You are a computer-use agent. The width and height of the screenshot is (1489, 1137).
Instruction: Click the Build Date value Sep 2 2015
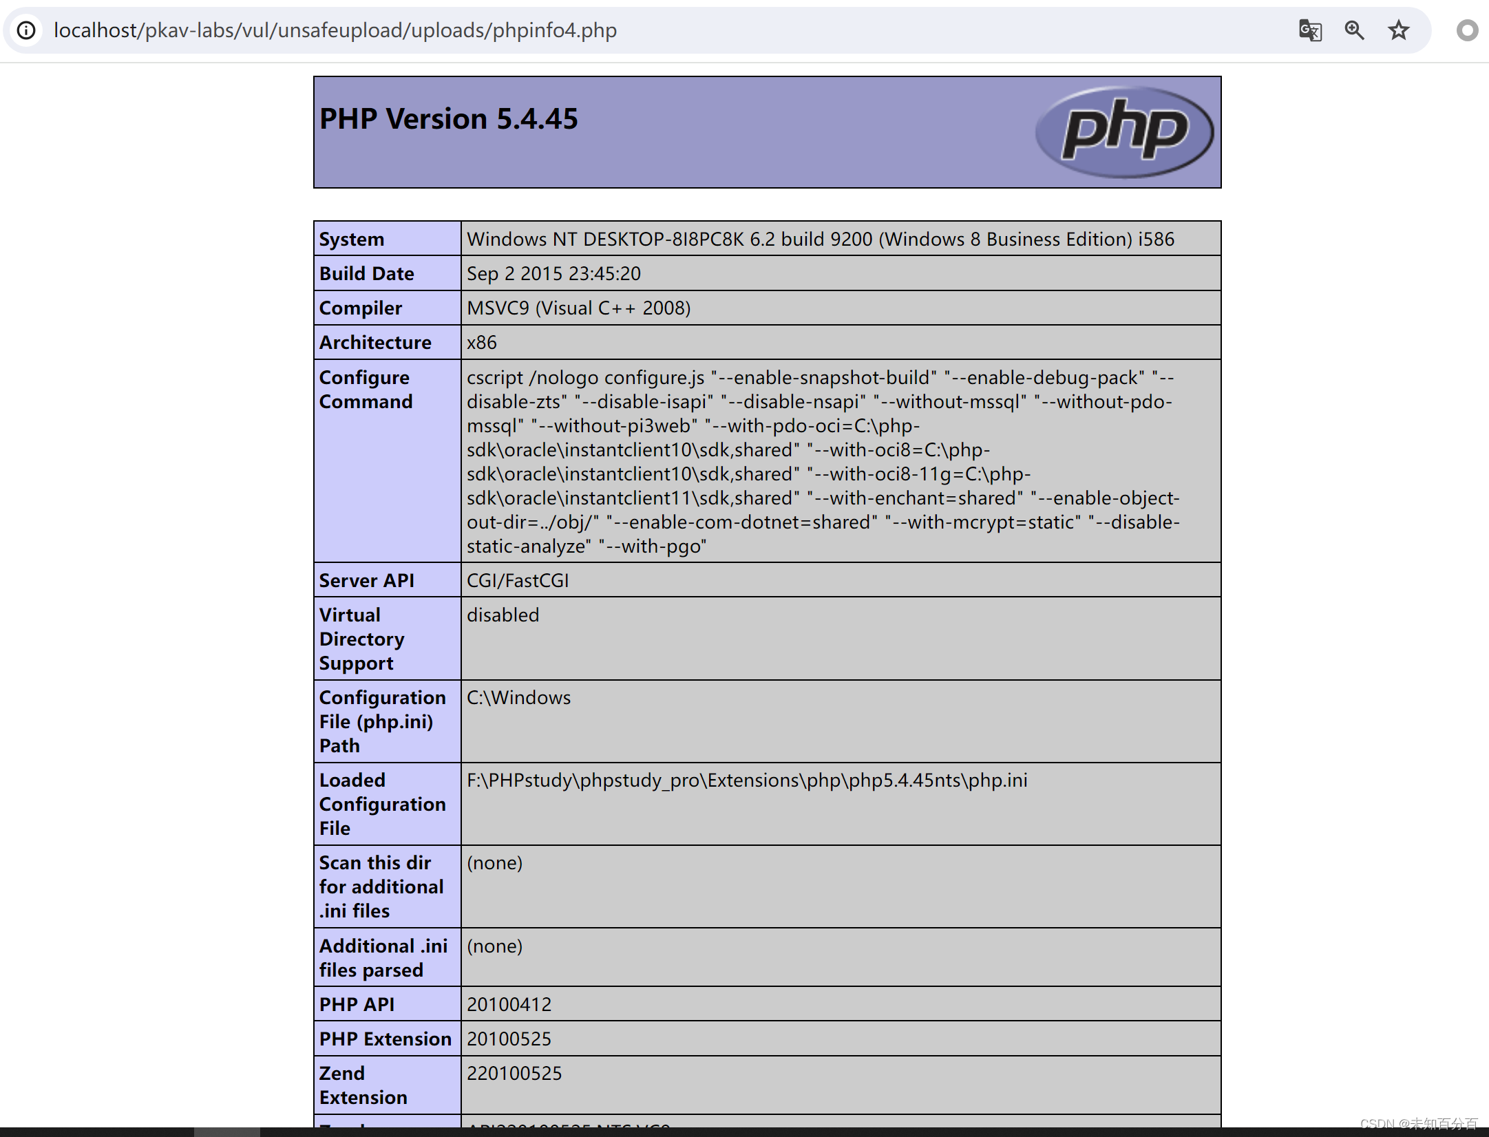point(553,274)
